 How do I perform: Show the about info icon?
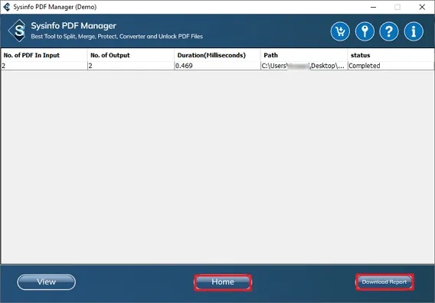[414, 31]
